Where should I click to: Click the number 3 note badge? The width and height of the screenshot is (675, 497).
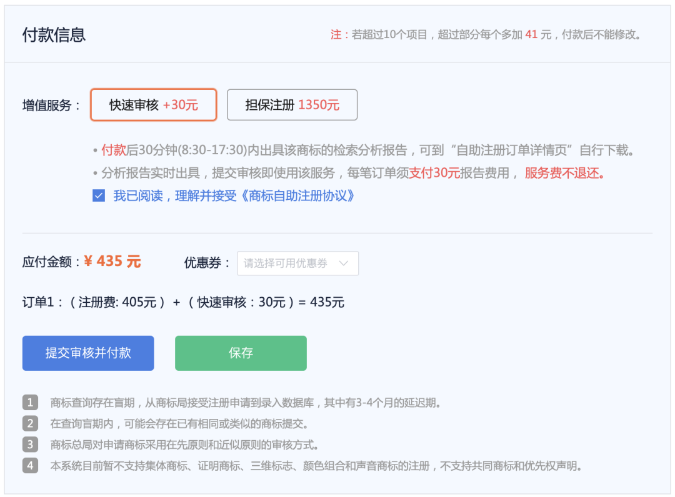pos(30,445)
